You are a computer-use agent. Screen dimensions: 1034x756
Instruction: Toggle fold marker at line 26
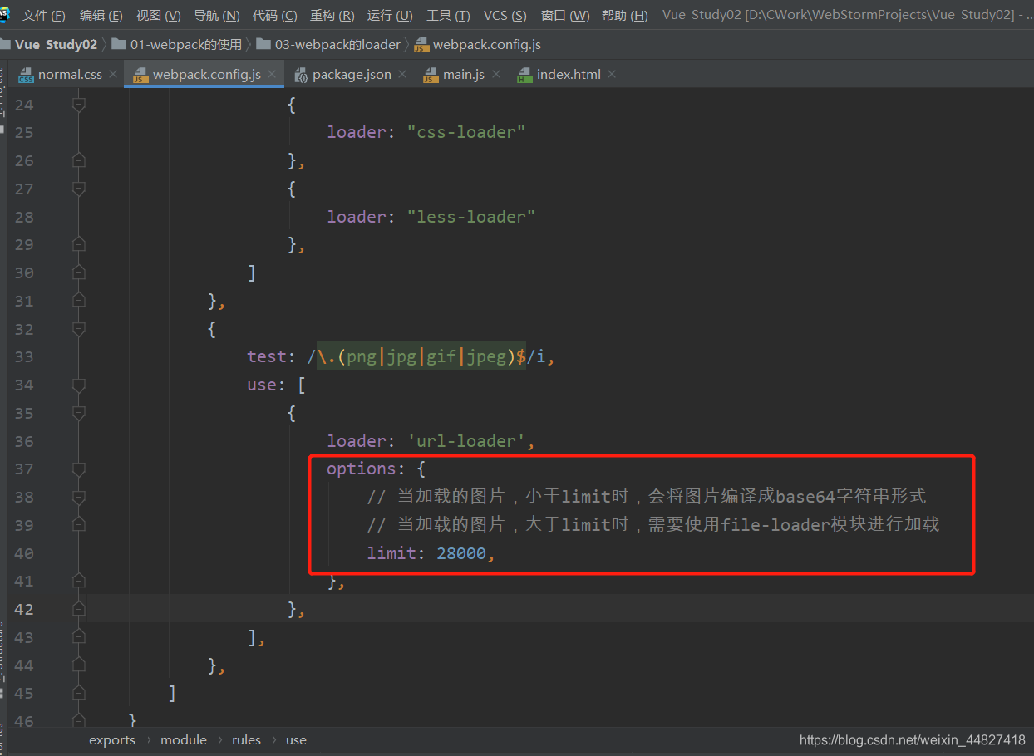tap(79, 160)
